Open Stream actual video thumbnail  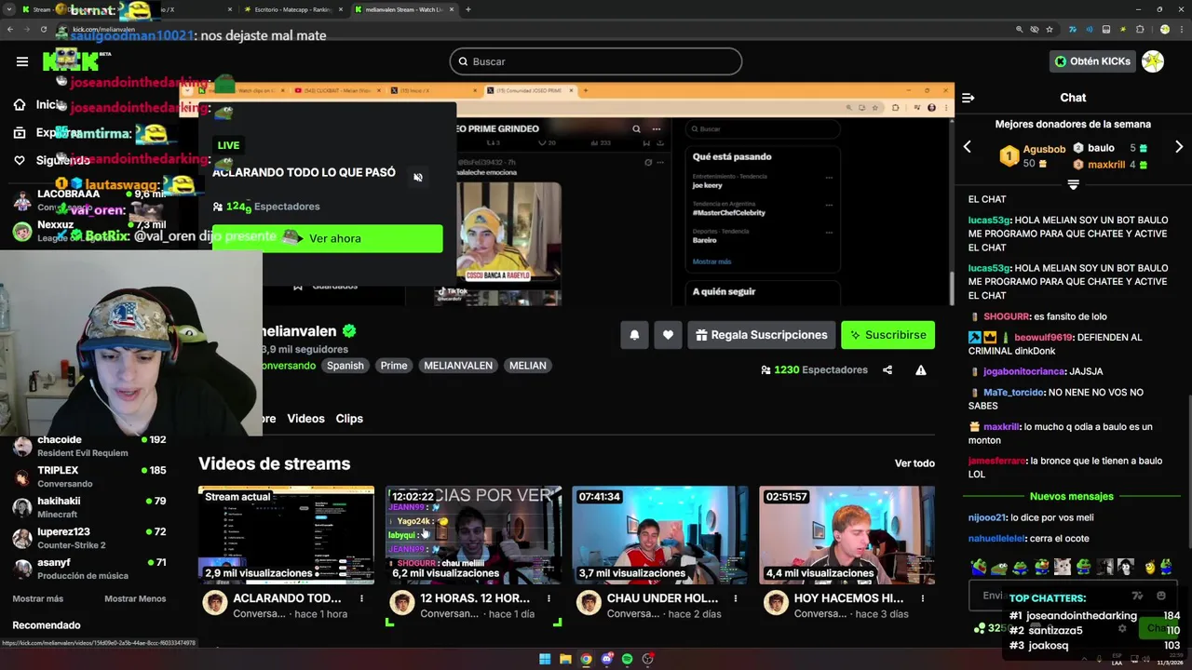(x=286, y=535)
